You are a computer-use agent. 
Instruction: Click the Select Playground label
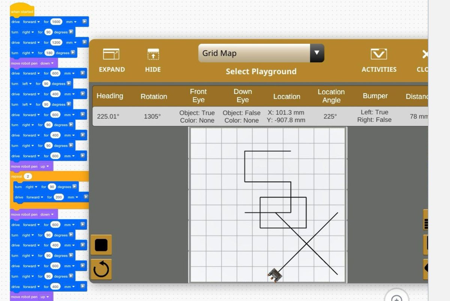[x=261, y=71]
